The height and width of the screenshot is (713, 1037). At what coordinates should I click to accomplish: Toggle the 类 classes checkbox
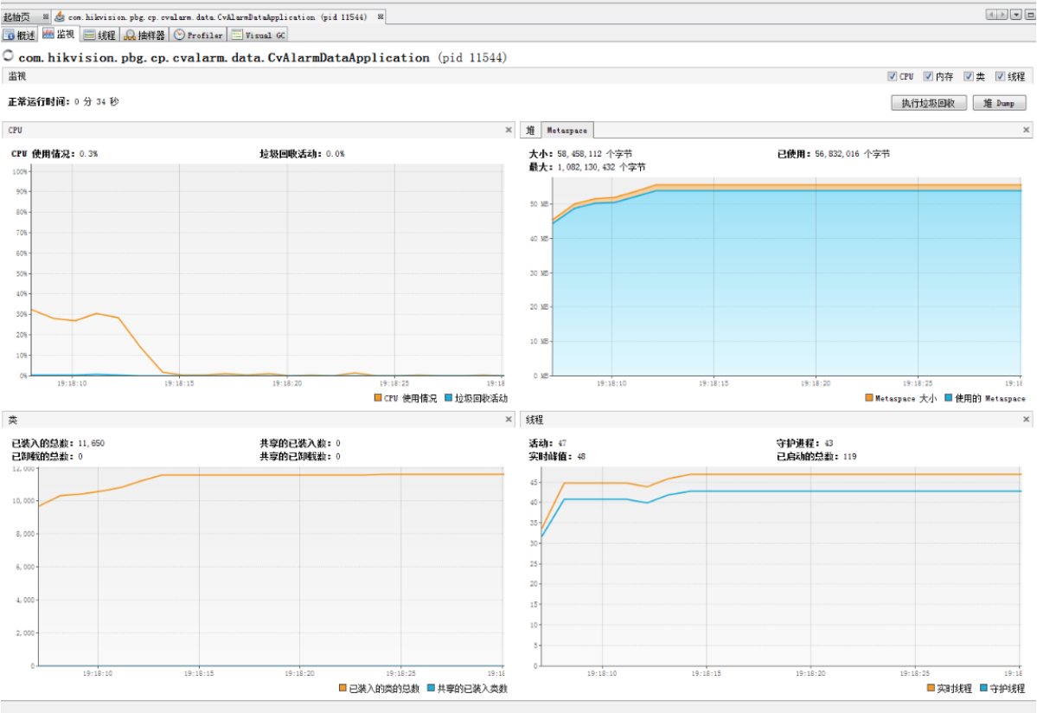[x=968, y=76]
